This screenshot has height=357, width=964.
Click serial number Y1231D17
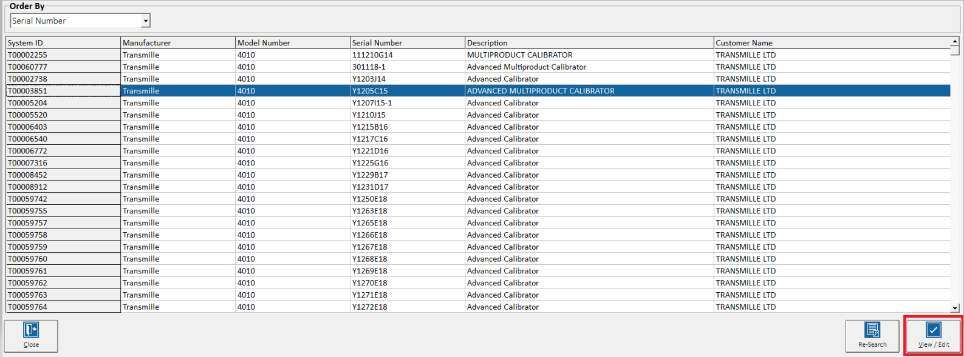(371, 187)
